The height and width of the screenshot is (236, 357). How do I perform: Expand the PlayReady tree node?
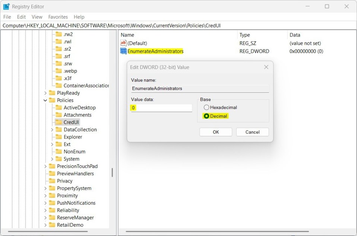[45, 93]
